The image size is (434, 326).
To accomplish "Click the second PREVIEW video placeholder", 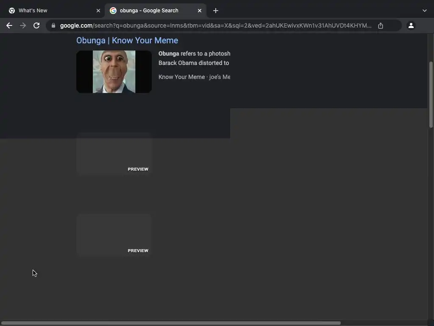I will point(114,234).
